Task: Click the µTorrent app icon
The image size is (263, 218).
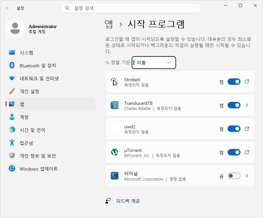Action: point(115,152)
